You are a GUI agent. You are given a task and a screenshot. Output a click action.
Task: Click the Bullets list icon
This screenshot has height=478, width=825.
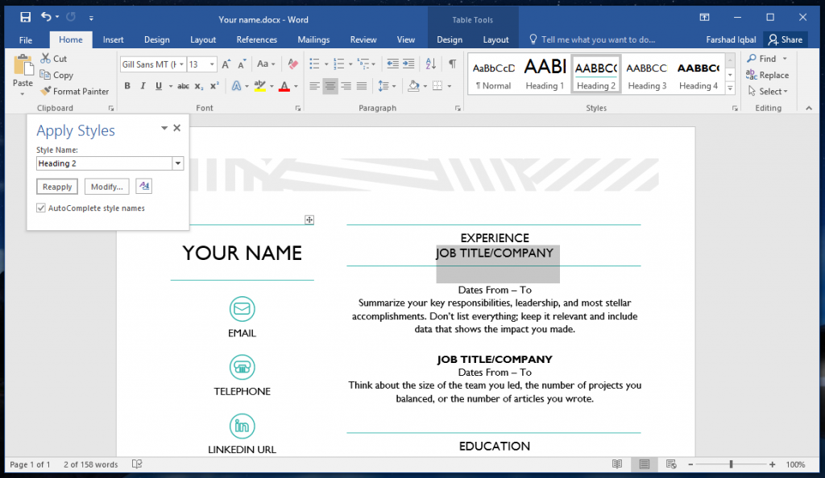[x=315, y=64]
